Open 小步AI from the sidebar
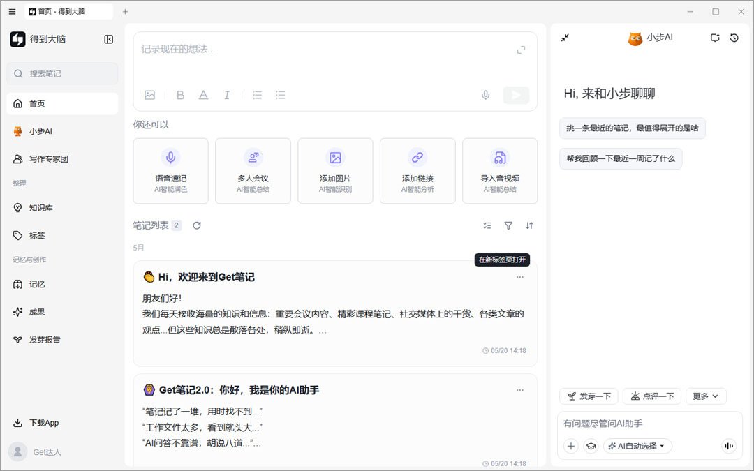The image size is (754, 471). click(x=62, y=131)
